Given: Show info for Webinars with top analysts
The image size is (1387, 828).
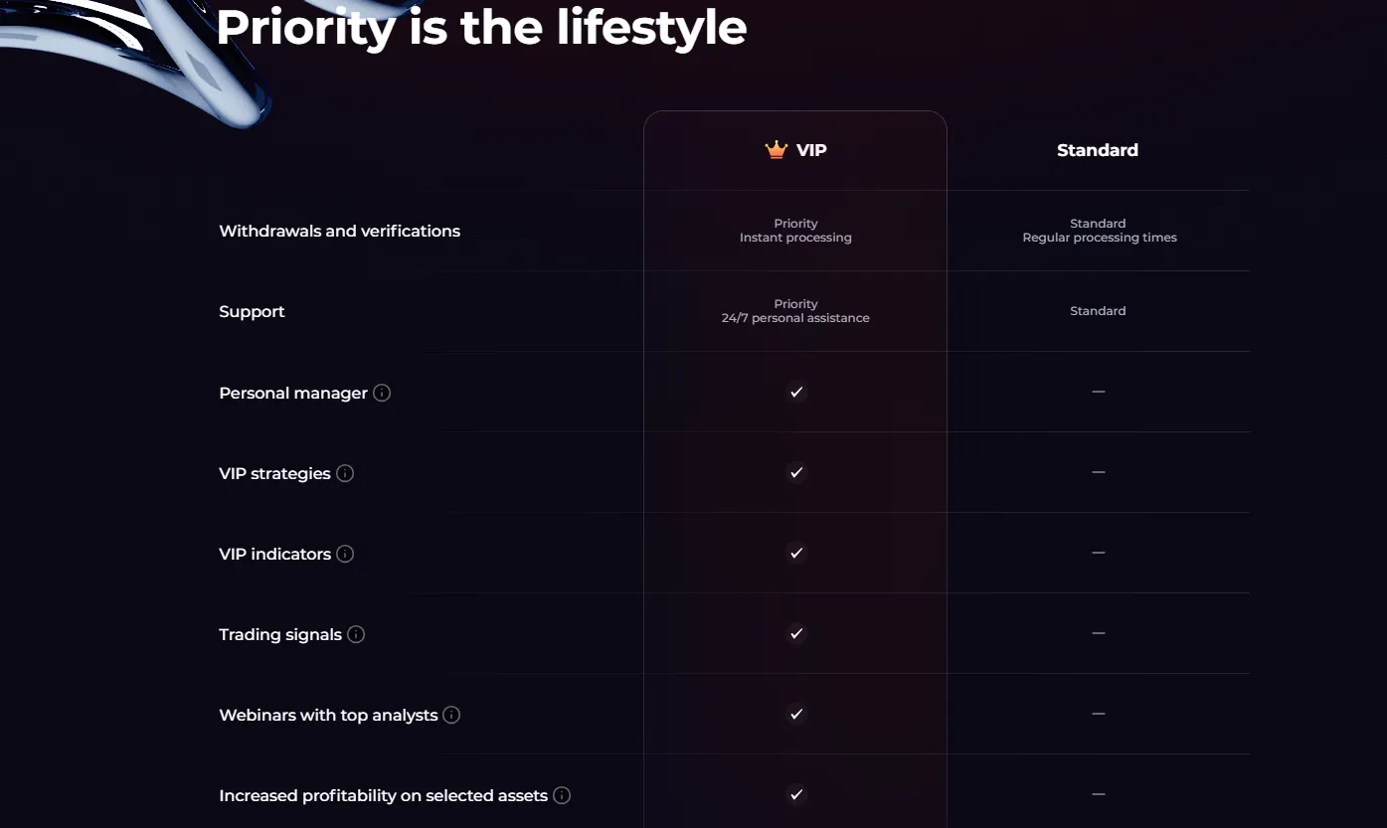Looking at the screenshot, I should click(451, 715).
